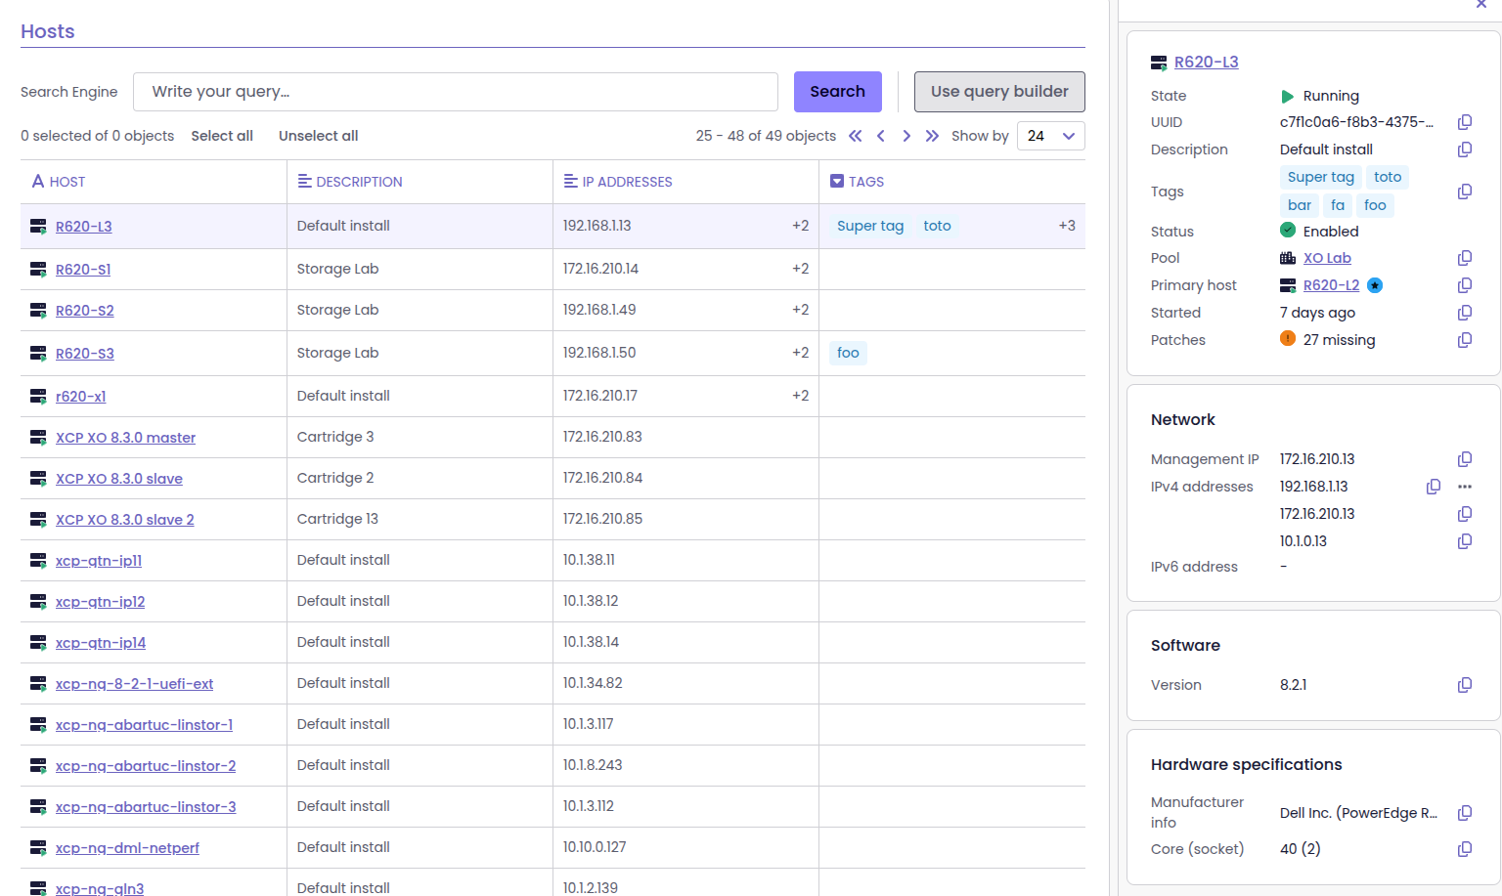The height and width of the screenshot is (896, 1502).
Task: Click the Tags column header
Action: click(x=865, y=182)
